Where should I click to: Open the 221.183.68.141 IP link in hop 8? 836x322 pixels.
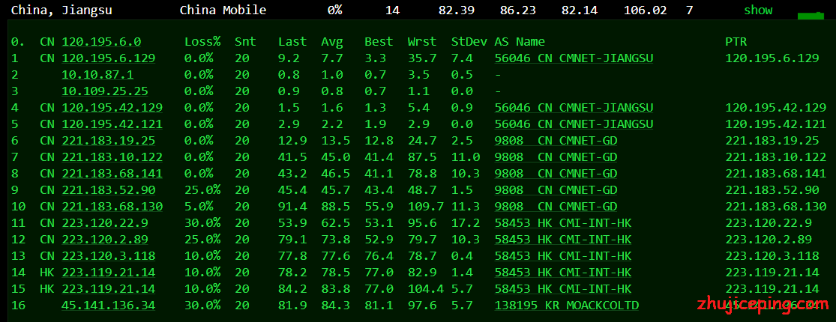point(112,174)
